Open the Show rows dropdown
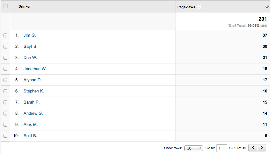This screenshot has width=270, height=154. (194, 148)
